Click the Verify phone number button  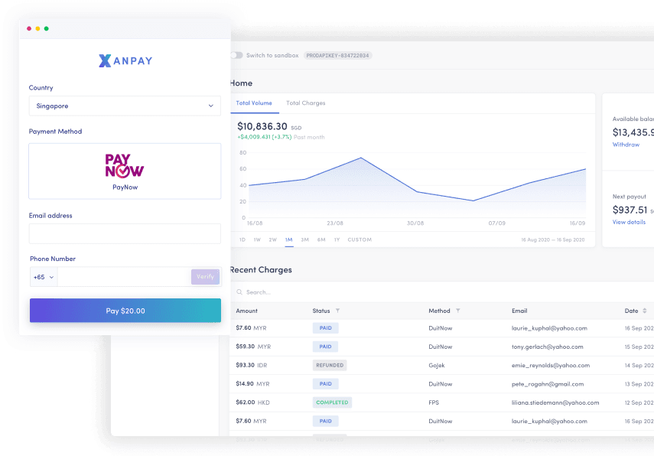pyautogui.click(x=205, y=277)
